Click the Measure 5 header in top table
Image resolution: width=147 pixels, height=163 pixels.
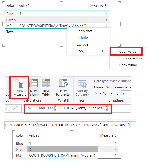[98, 6]
